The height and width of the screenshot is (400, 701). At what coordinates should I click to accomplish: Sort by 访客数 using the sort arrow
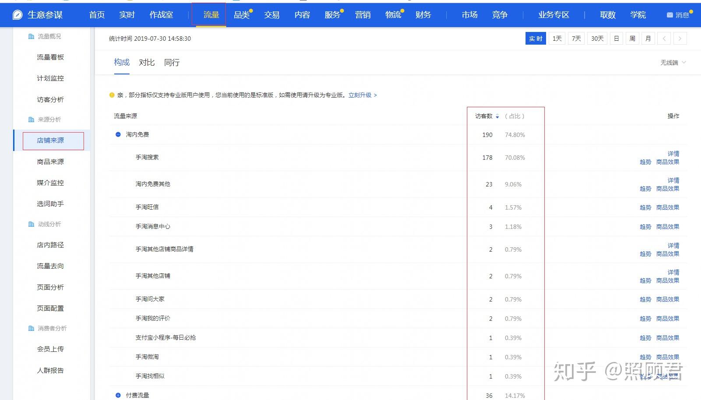tap(497, 116)
